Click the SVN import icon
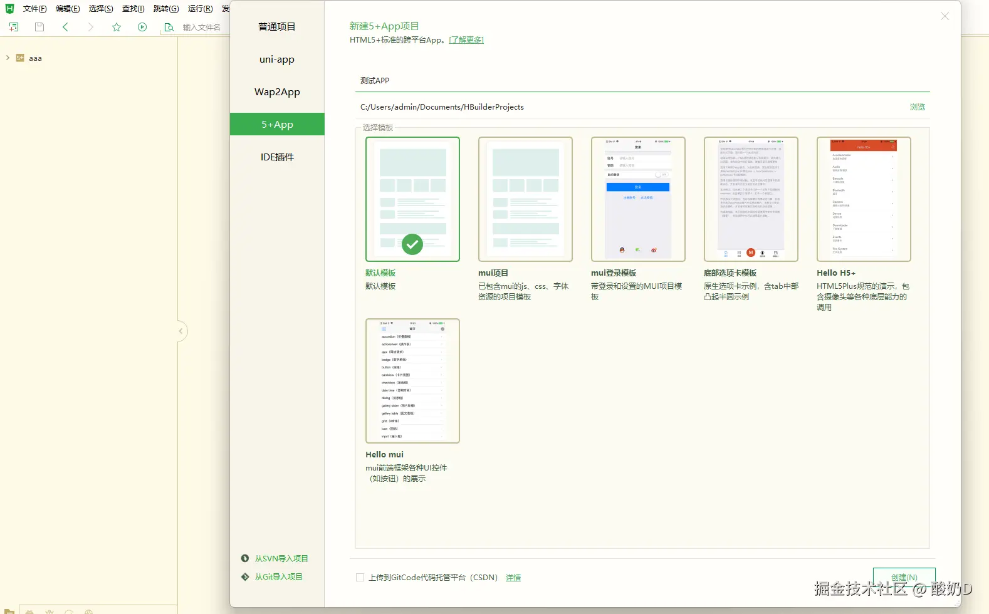The height and width of the screenshot is (614, 989). [x=245, y=558]
